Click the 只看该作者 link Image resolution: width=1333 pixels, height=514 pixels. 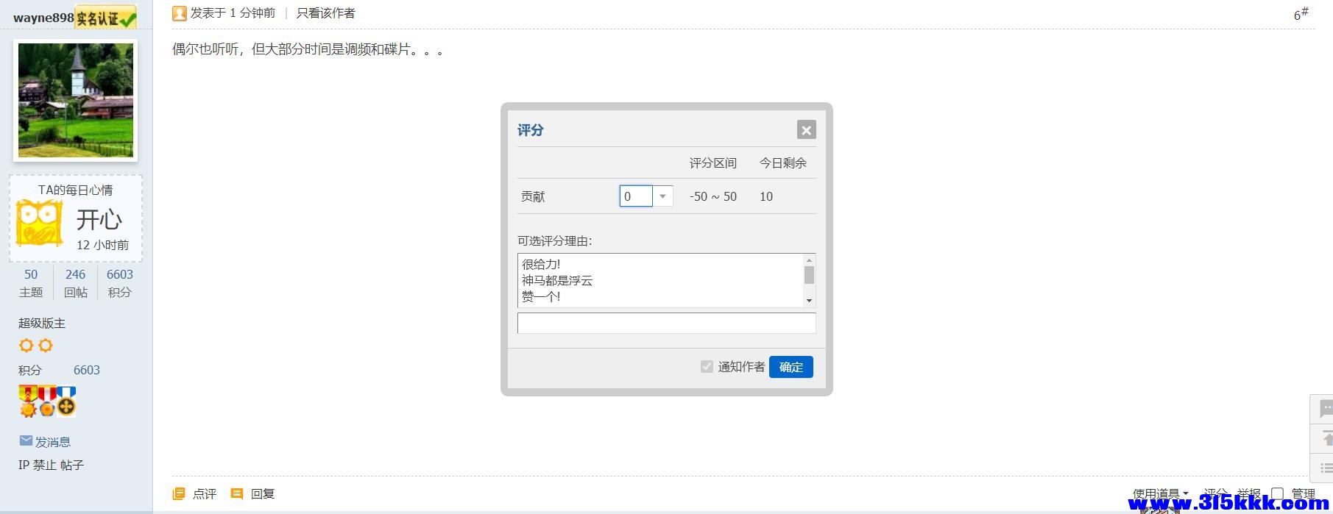tap(325, 13)
